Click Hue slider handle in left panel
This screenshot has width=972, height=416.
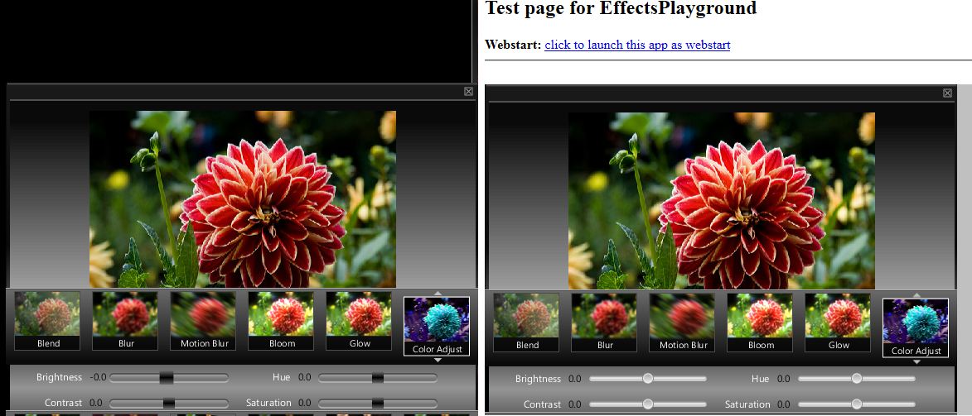377,378
